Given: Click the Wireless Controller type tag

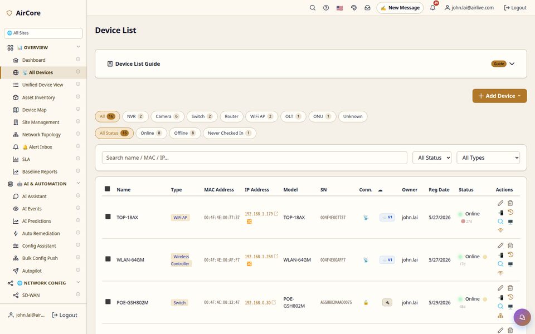Looking at the screenshot, I should (181, 260).
